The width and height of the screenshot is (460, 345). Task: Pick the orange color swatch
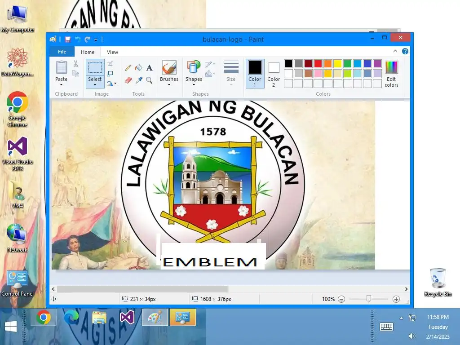pos(328,64)
